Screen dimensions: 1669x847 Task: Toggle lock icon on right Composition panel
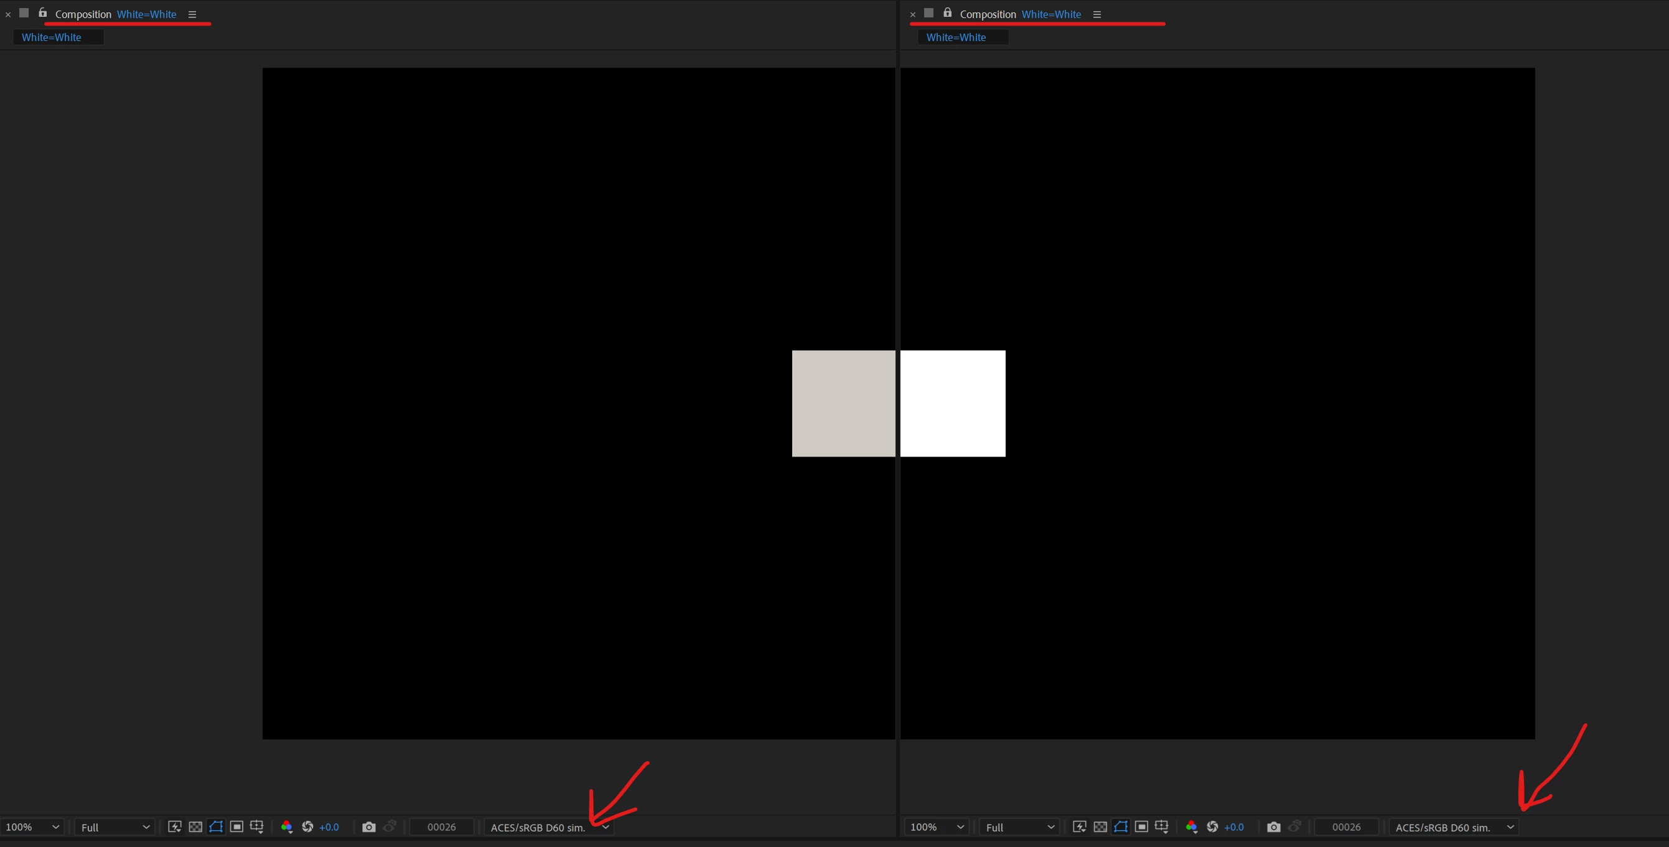tap(947, 13)
